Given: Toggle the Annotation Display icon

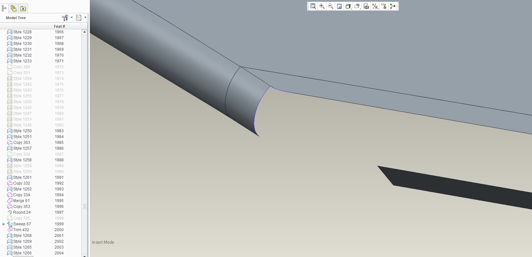Looking at the screenshot, I should pos(384,6).
